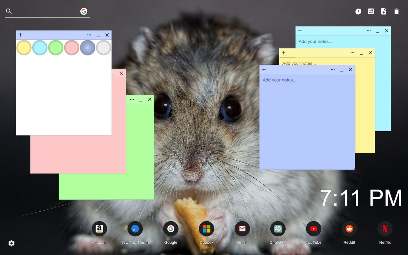Choose the light blue color swatch
408x255 pixels.
point(40,47)
